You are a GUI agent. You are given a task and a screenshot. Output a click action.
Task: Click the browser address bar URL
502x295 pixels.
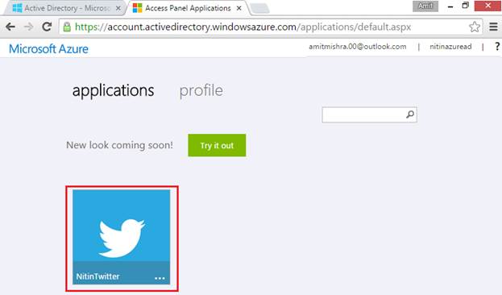243,27
